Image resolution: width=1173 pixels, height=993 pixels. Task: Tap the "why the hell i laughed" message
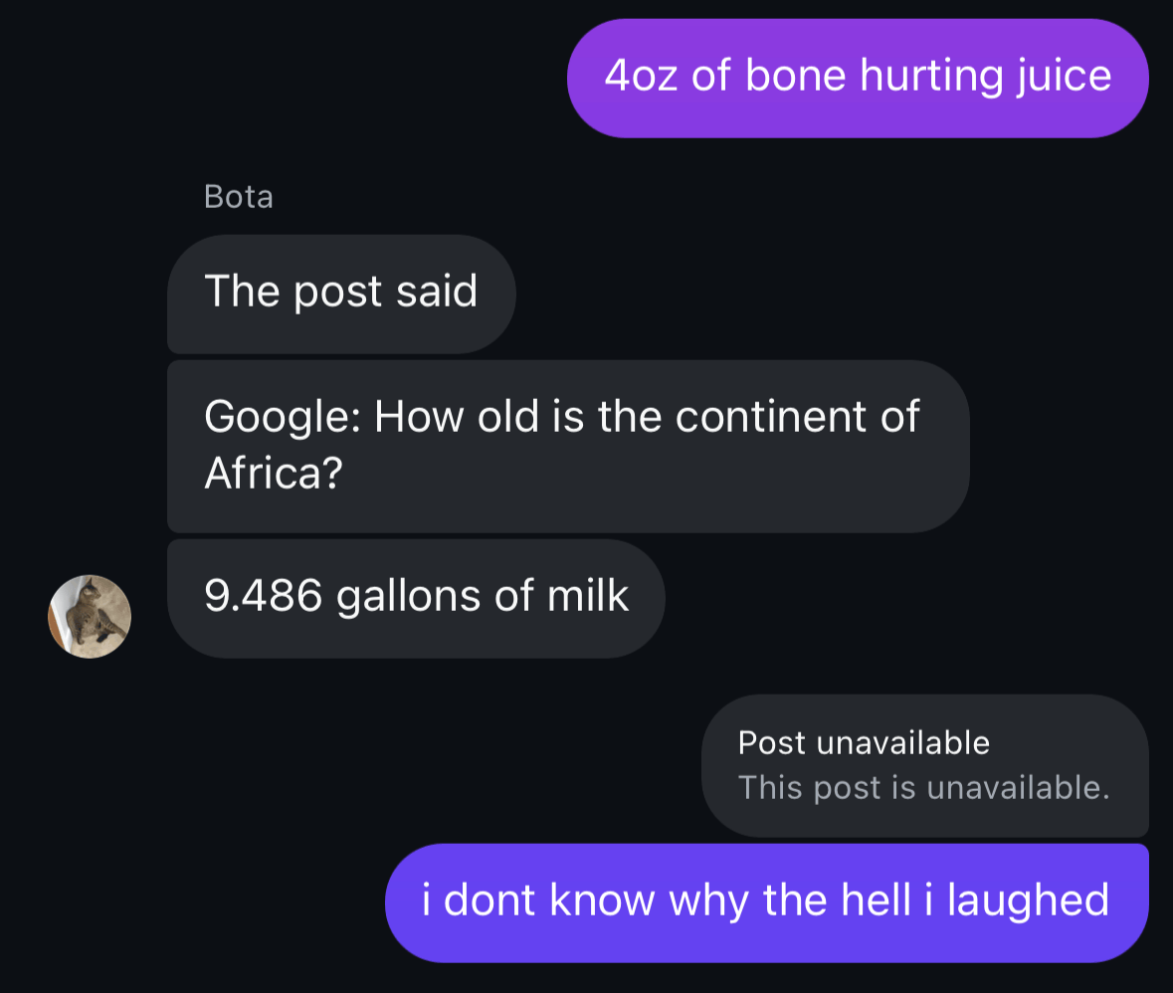(x=765, y=901)
